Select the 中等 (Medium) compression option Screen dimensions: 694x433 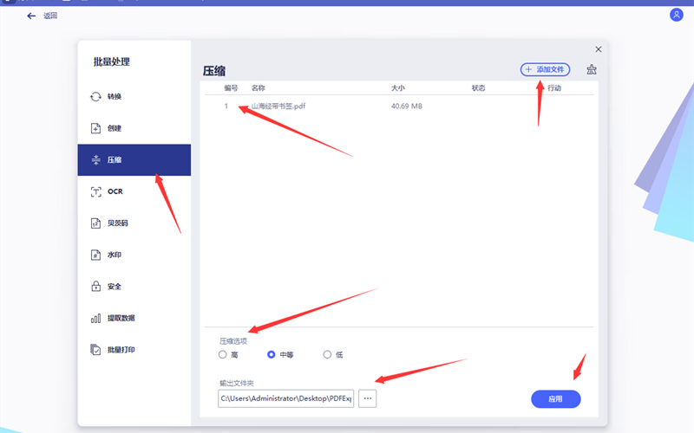[x=272, y=354]
